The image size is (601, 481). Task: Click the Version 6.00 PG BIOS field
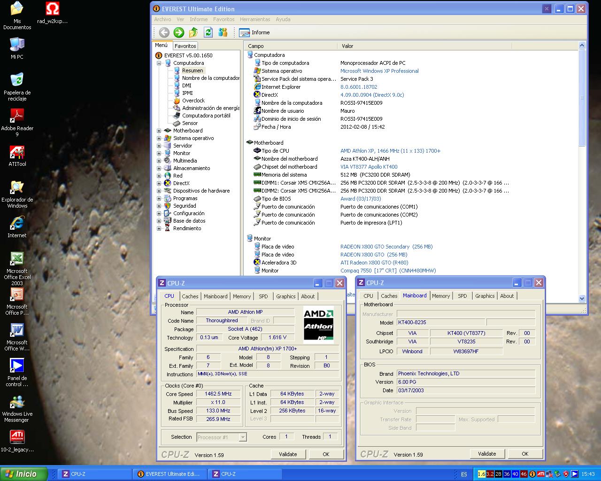coord(465,382)
